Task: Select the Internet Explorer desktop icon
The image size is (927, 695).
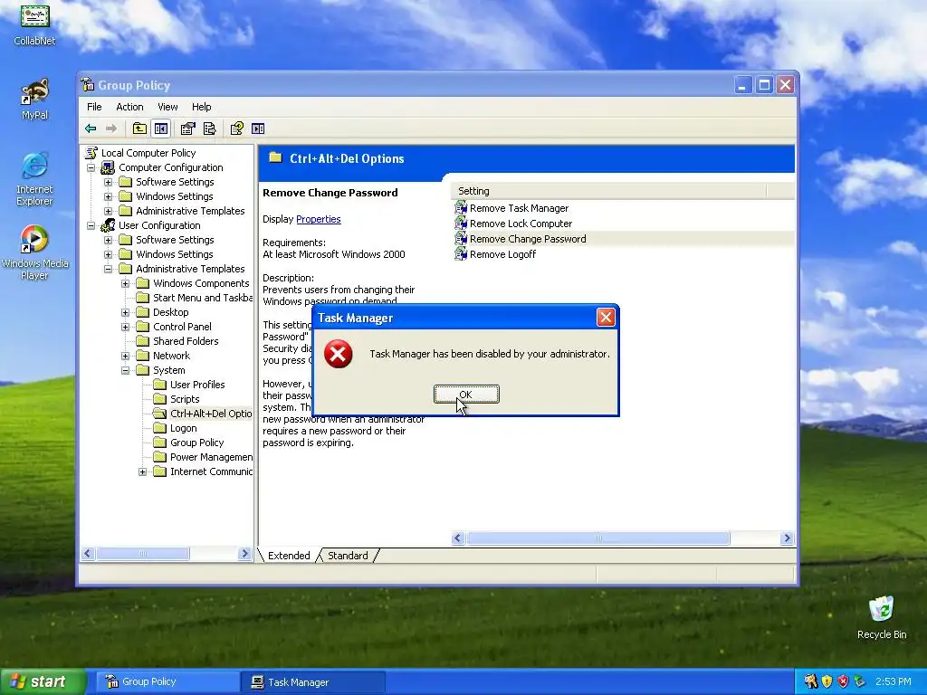Action: tap(35, 178)
